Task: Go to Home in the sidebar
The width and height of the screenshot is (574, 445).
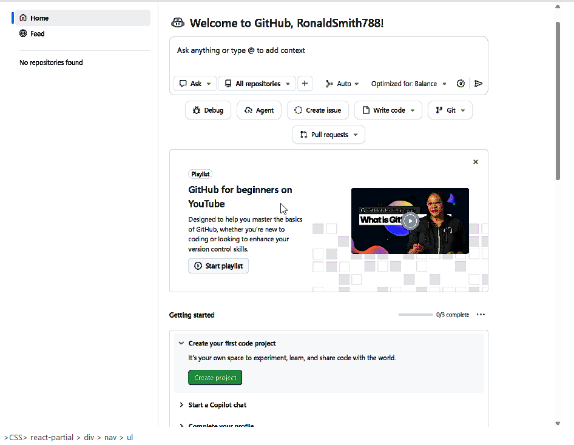Action: coord(83,18)
